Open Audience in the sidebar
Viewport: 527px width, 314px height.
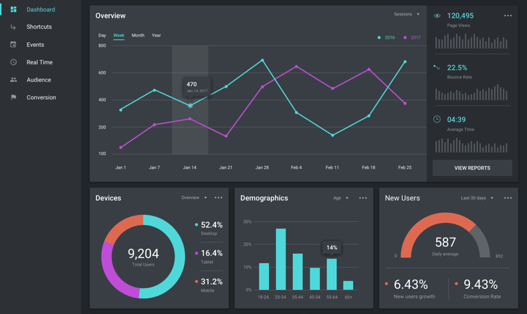[39, 80]
